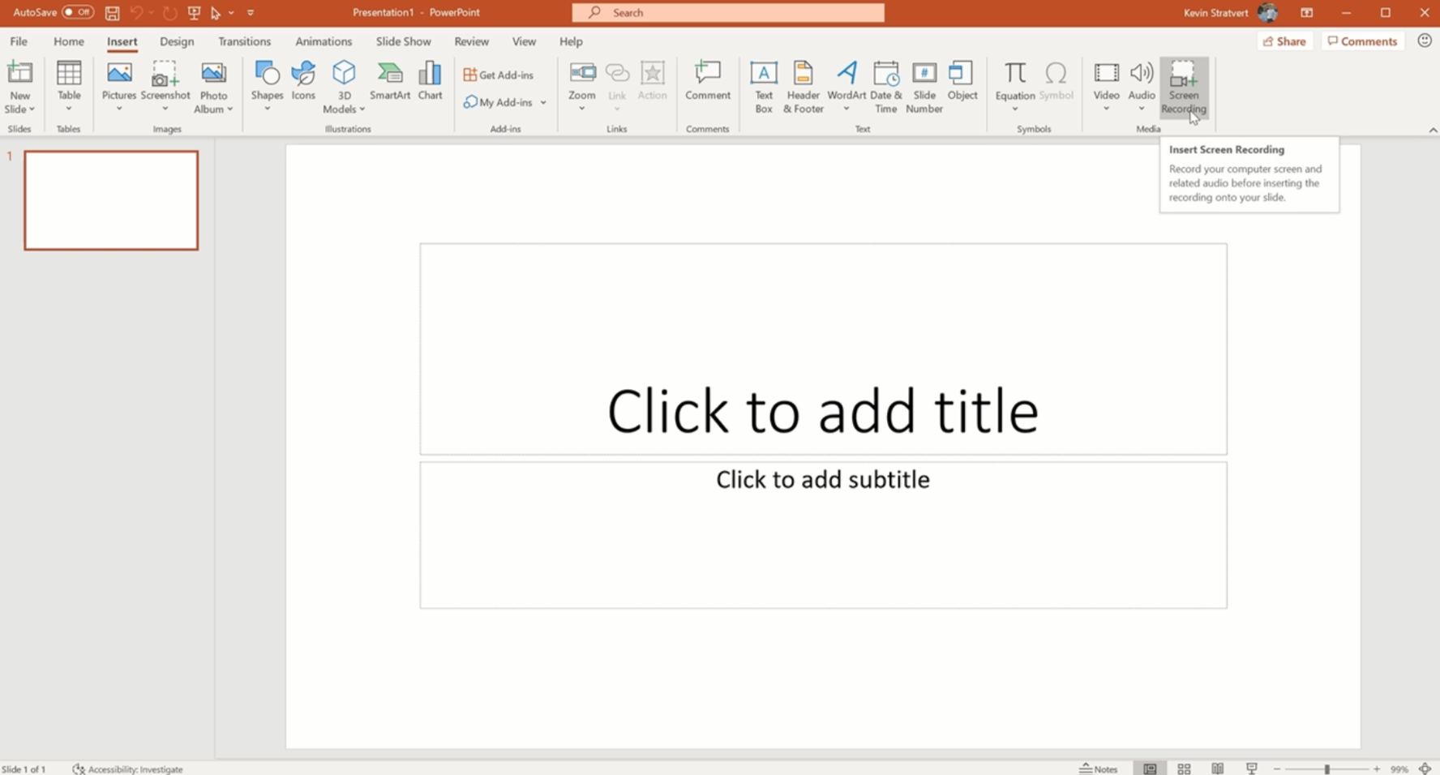Viewport: 1440px width, 775px height.
Task: Insert Header & Footer
Action: tap(802, 85)
